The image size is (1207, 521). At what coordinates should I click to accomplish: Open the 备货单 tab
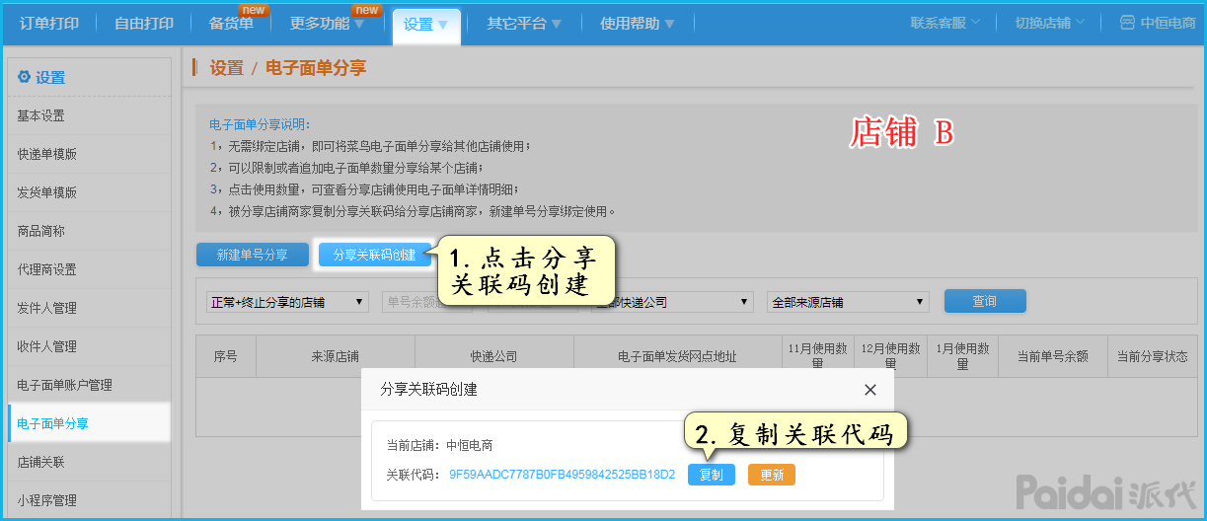click(231, 24)
